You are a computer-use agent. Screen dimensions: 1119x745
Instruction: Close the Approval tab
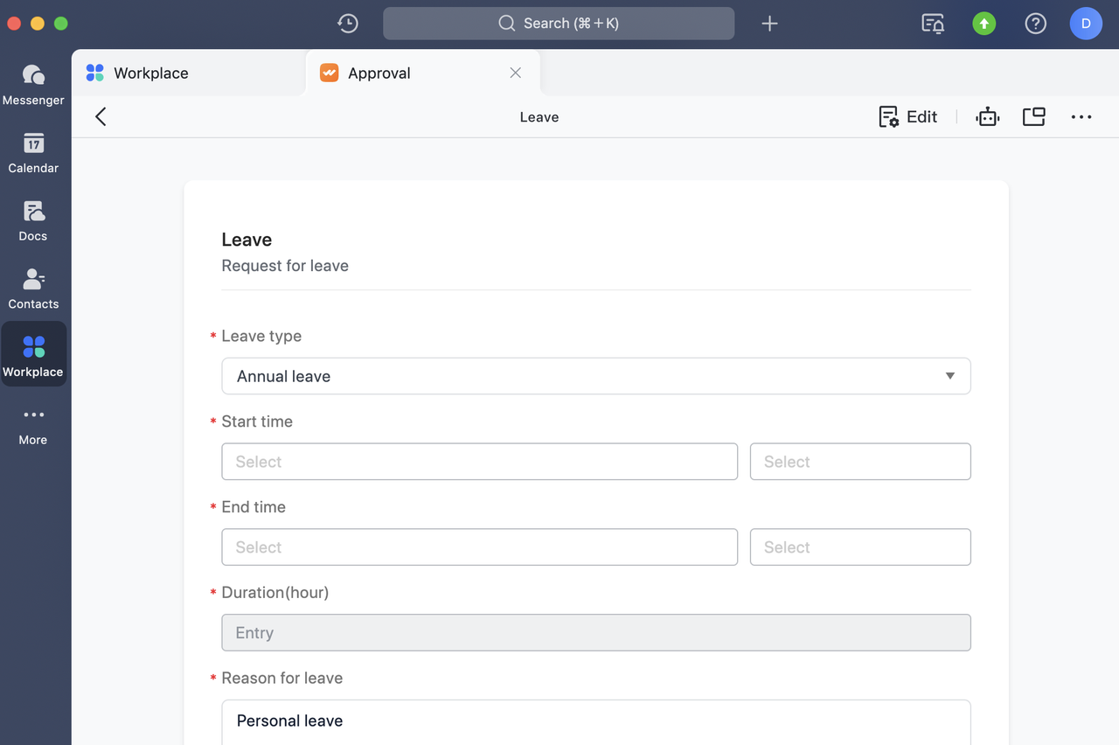(516, 73)
